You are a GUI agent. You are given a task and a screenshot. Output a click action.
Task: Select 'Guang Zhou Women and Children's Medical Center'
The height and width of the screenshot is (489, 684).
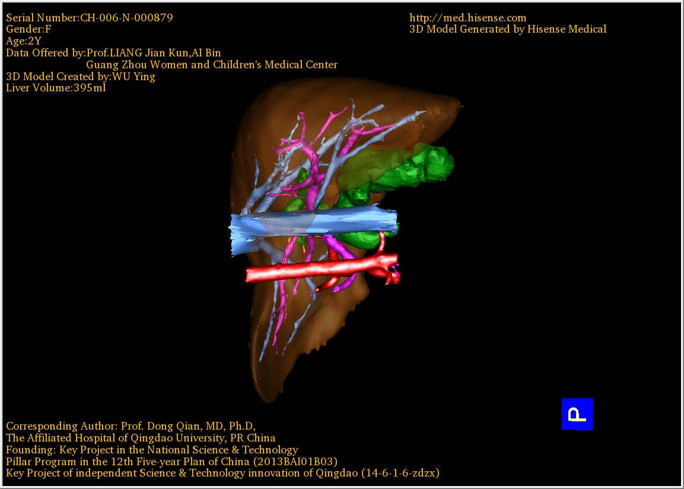[212, 65]
